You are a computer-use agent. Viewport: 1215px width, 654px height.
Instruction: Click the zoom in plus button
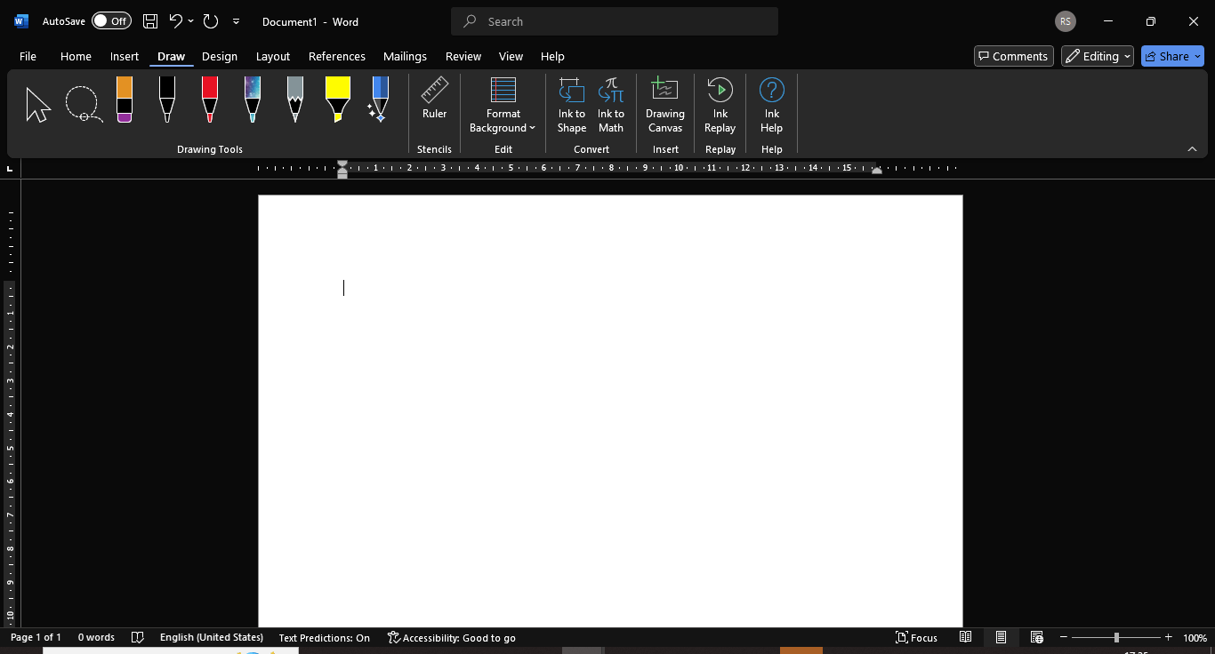coord(1168,637)
